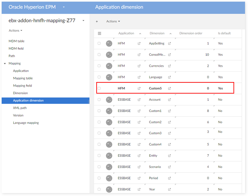This screenshot has width=248, height=196.
Task: Click the Is default column header
Action: 224,33
